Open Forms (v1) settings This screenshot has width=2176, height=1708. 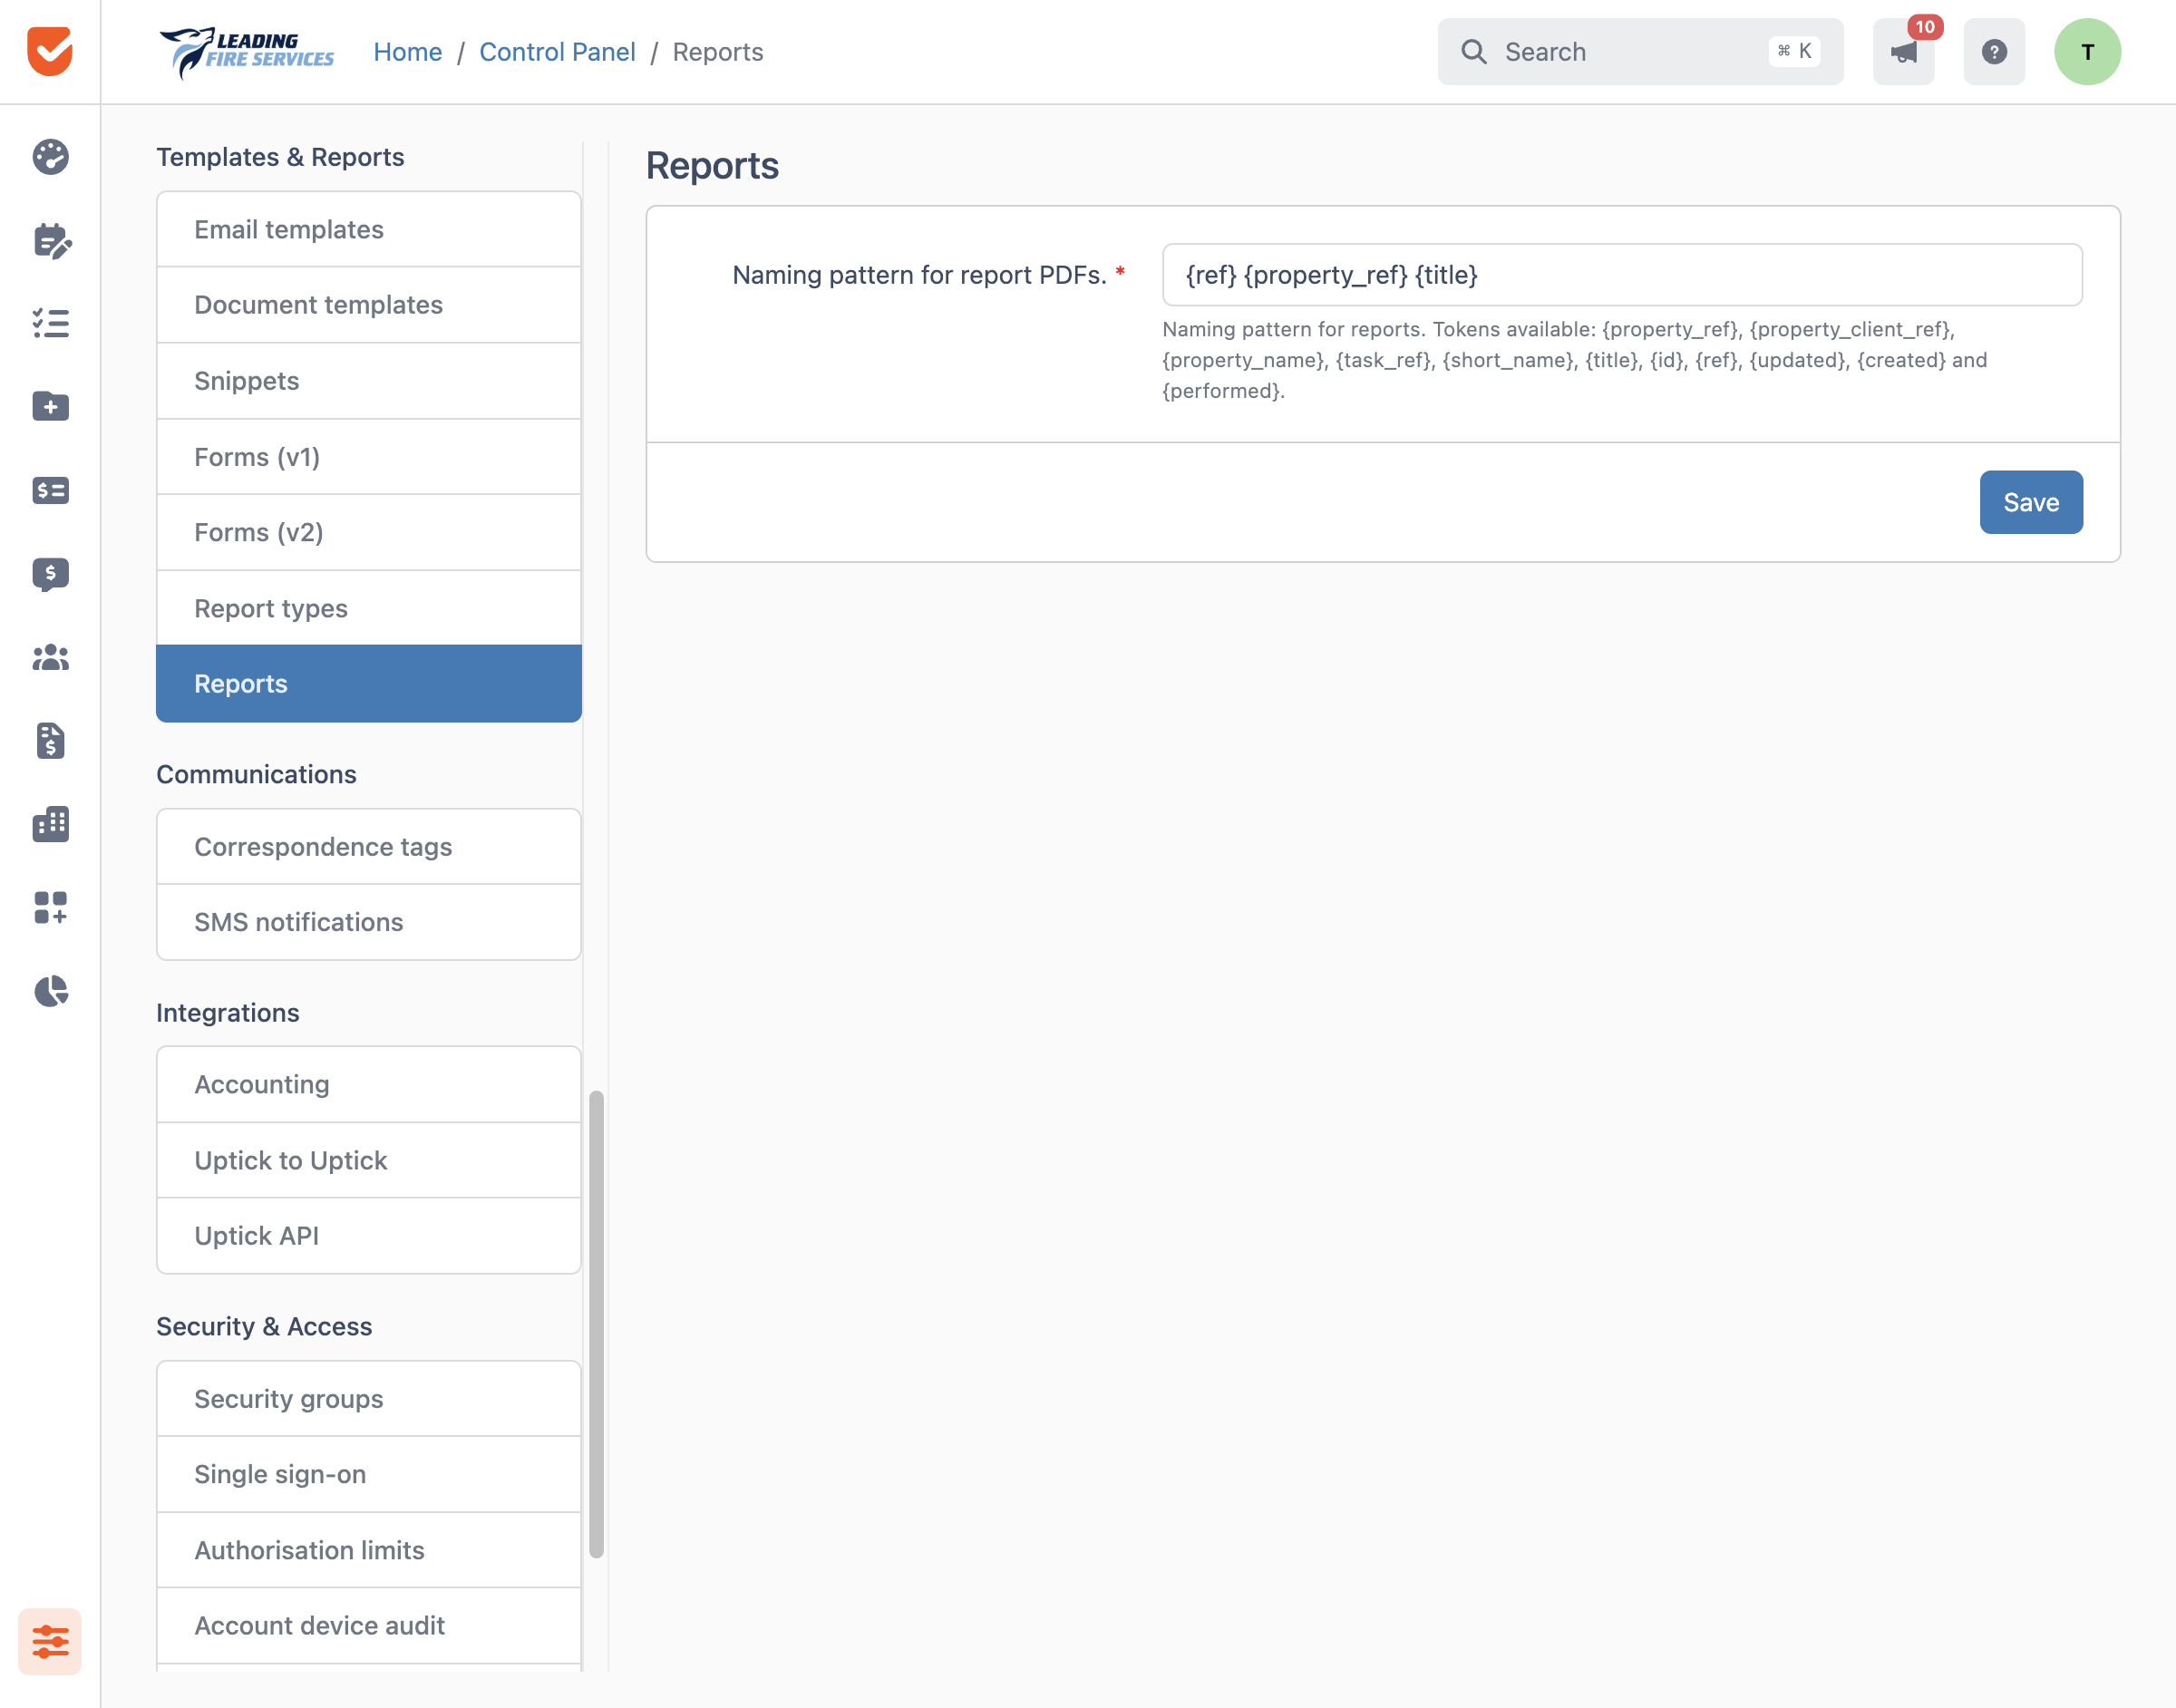(x=369, y=457)
